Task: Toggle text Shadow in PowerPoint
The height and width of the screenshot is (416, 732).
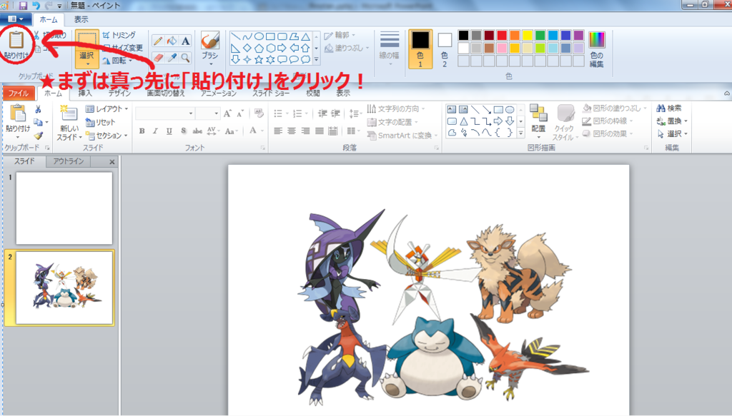Action: click(183, 131)
